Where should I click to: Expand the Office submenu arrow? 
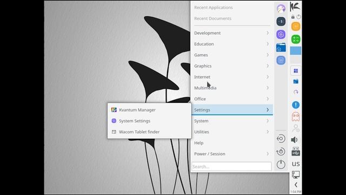pos(268,99)
